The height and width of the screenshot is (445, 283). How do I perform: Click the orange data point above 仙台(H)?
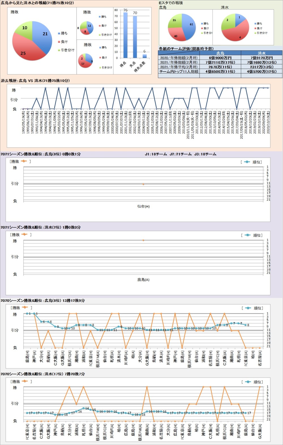coord(143,184)
